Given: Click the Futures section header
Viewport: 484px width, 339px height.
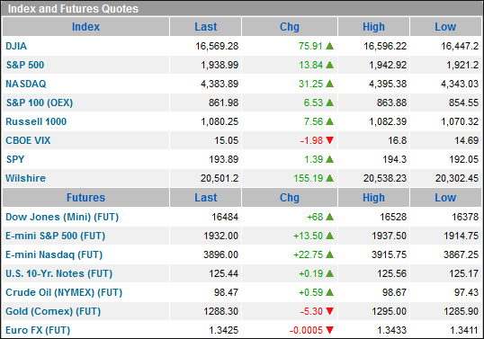Looking at the screenshot, I should (85, 198).
